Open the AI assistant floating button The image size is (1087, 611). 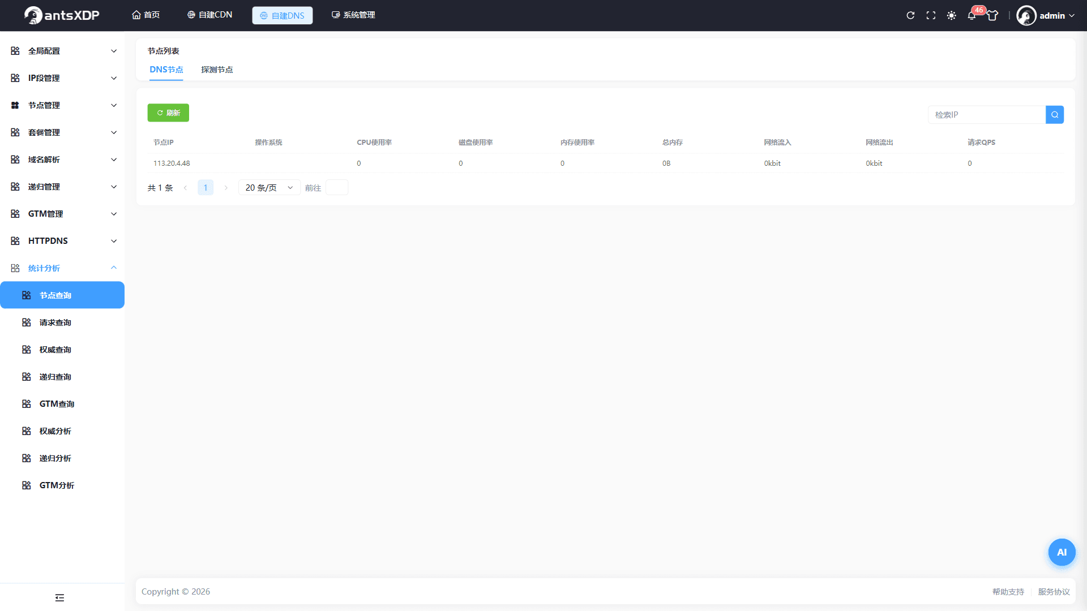(1062, 552)
